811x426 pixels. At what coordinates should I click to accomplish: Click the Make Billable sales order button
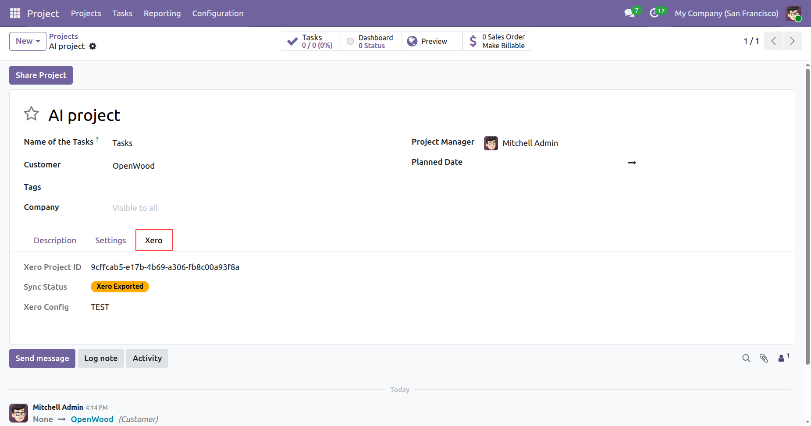pos(497,41)
